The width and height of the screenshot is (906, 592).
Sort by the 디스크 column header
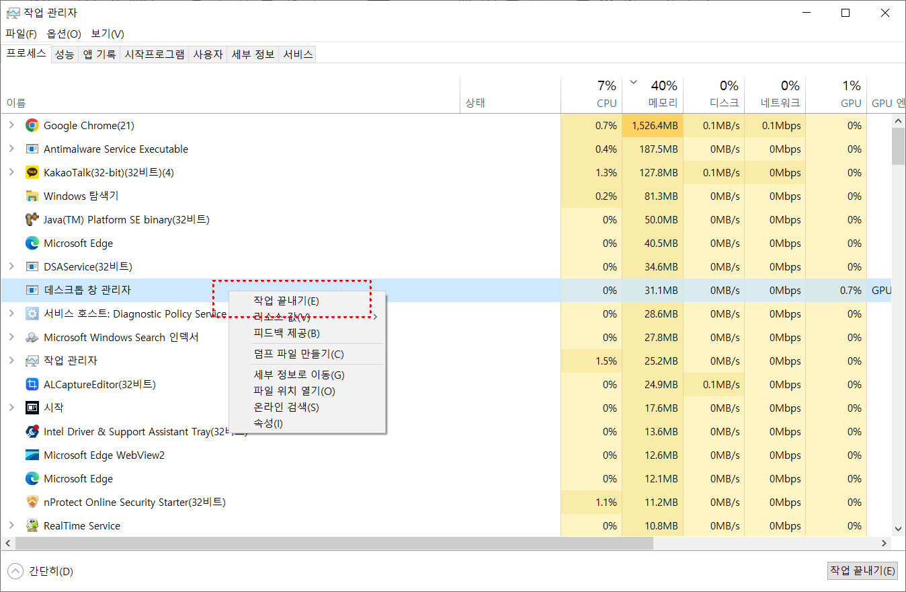(x=714, y=94)
